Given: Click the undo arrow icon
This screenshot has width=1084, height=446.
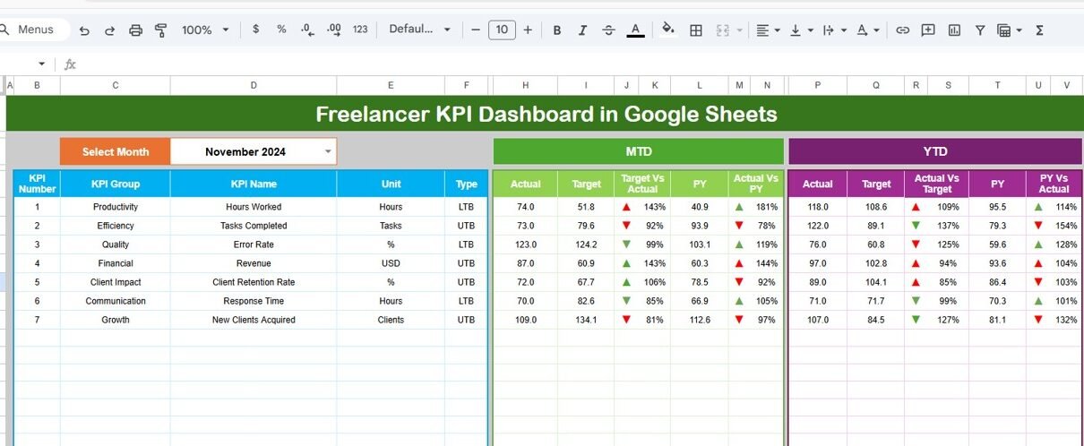Looking at the screenshot, I should point(84,30).
